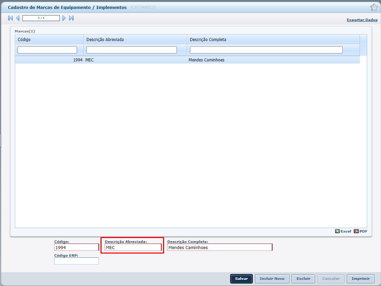Click the Marcas(1) group label
Viewport: 381px width, 286px height.
click(x=25, y=31)
